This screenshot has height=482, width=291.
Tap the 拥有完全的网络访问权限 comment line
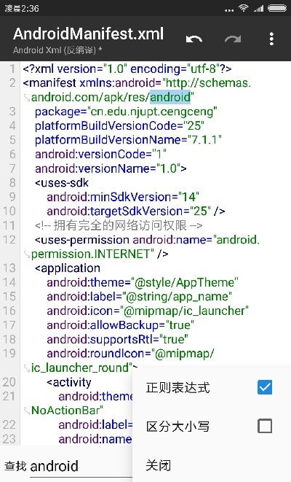click(119, 225)
